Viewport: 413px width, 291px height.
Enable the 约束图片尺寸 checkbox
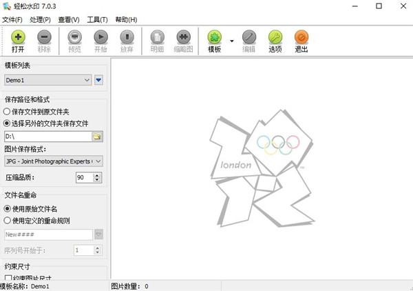pos(8,278)
